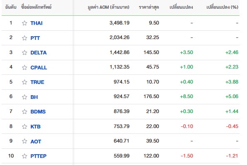
Task: Open the BDMS stock link
Action: tap(38, 111)
